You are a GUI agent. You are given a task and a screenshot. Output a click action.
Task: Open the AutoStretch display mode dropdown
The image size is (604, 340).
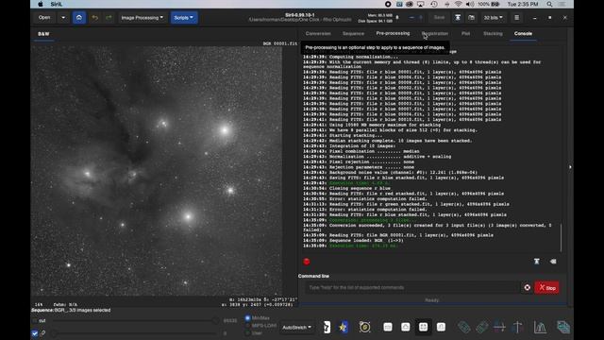[296, 328]
